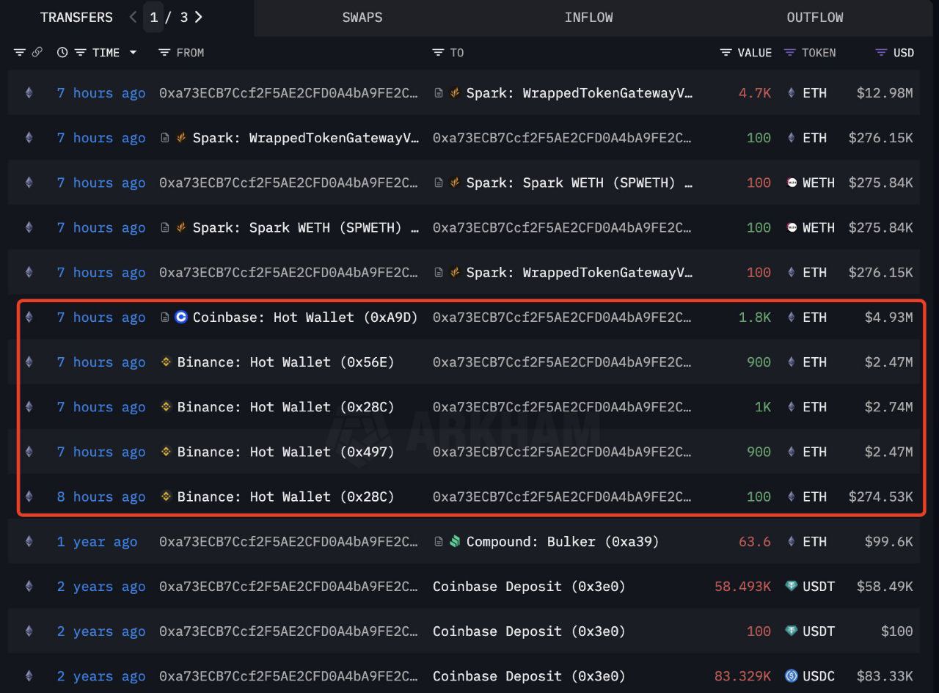The height and width of the screenshot is (693, 939).
Task: Click the 8 hours ago timestamp
Action: (x=101, y=497)
